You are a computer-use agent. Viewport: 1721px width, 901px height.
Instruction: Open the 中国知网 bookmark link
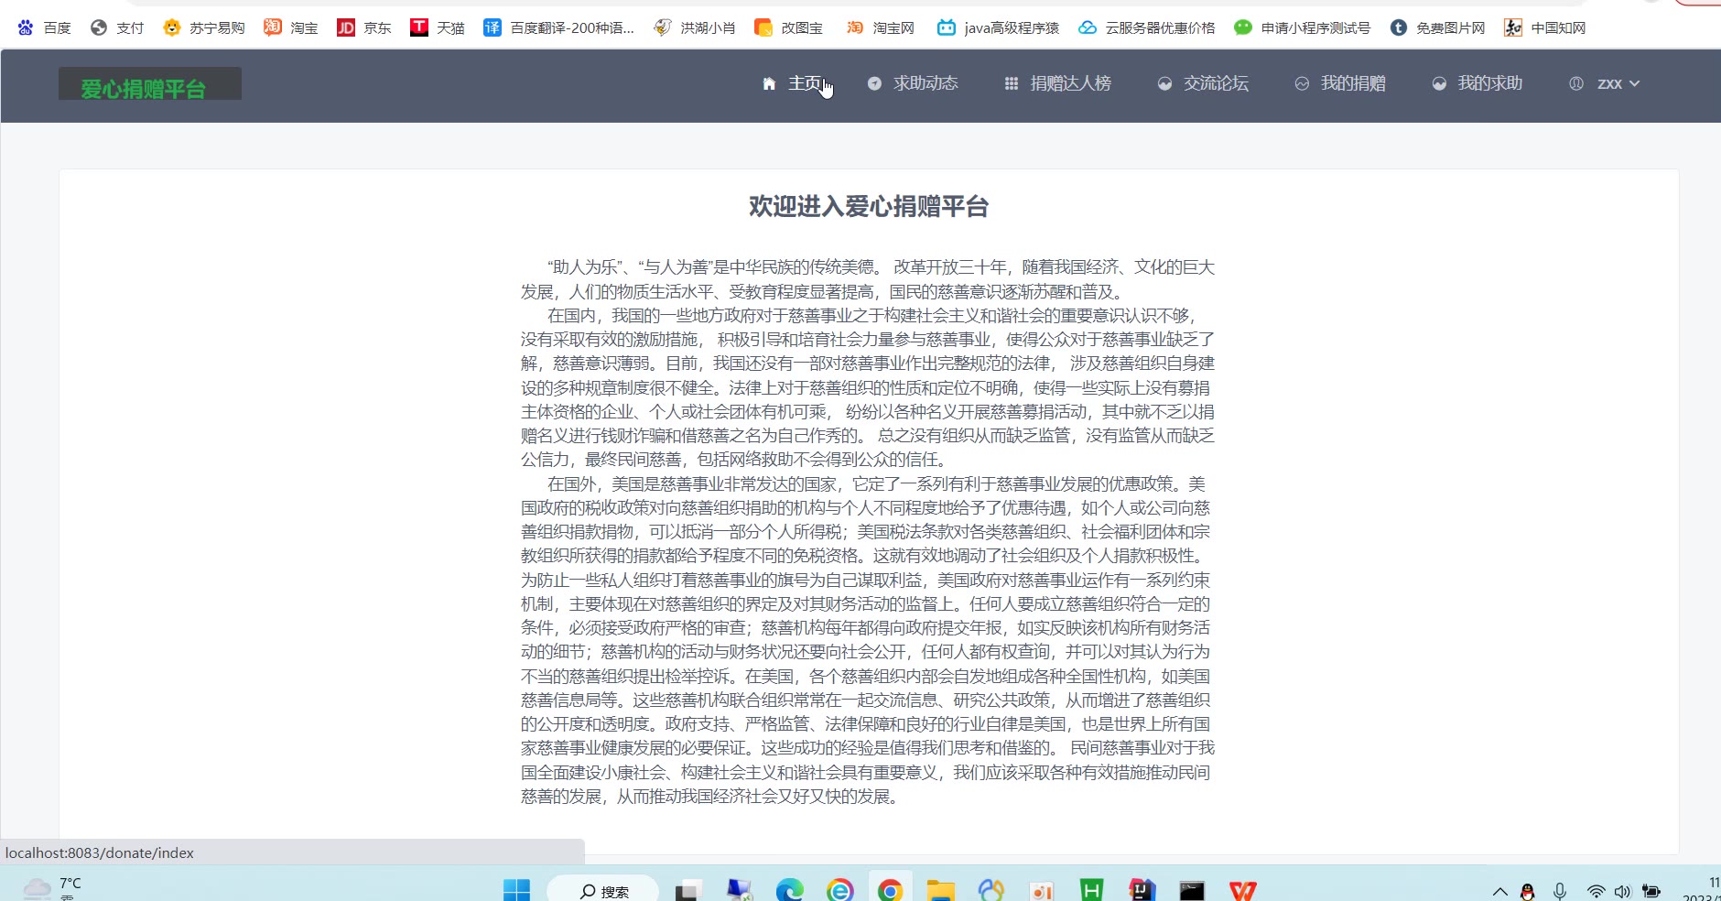tap(1545, 27)
